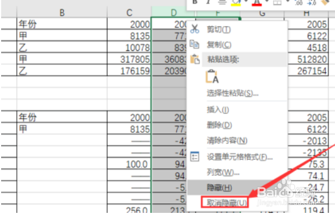Select 插入(I) to insert a column
The width and height of the screenshot is (335, 214).
[x=237, y=110]
